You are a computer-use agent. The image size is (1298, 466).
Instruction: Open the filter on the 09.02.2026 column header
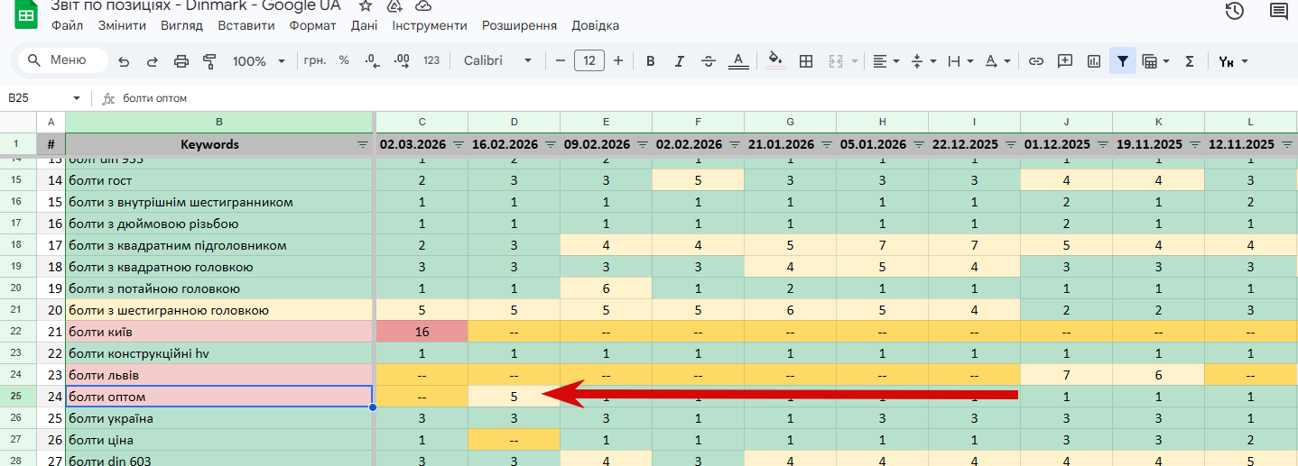click(x=642, y=144)
